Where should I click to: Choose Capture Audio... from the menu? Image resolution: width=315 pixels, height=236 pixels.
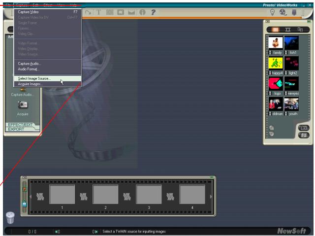click(48, 64)
